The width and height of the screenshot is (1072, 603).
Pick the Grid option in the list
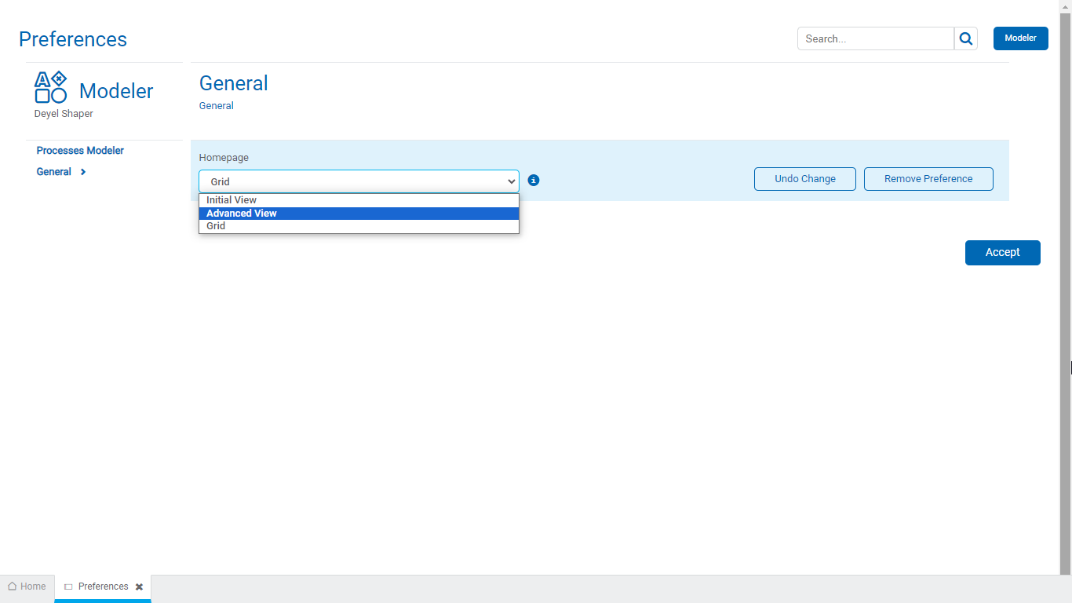tap(216, 226)
